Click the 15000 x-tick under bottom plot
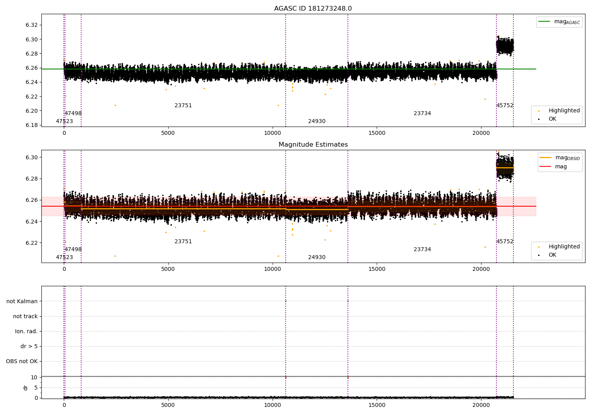This screenshot has width=591, height=414. pyautogui.click(x=377, y=405)
